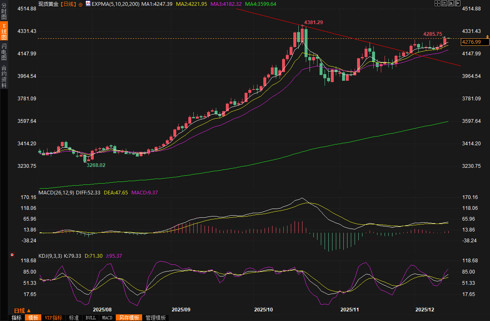Click the orange circle icon beside 【日线】

(80, 4)
